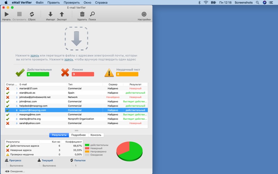
Task: Grab the pane splitter handle below table
Action: [76, 130]
